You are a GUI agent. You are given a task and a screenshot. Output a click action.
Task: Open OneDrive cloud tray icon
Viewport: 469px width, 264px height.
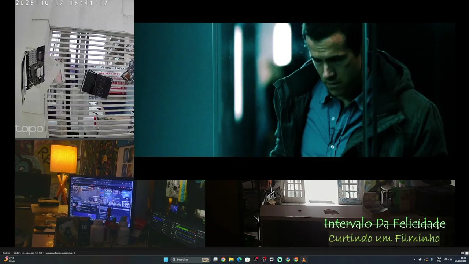[x=420, y=260]
